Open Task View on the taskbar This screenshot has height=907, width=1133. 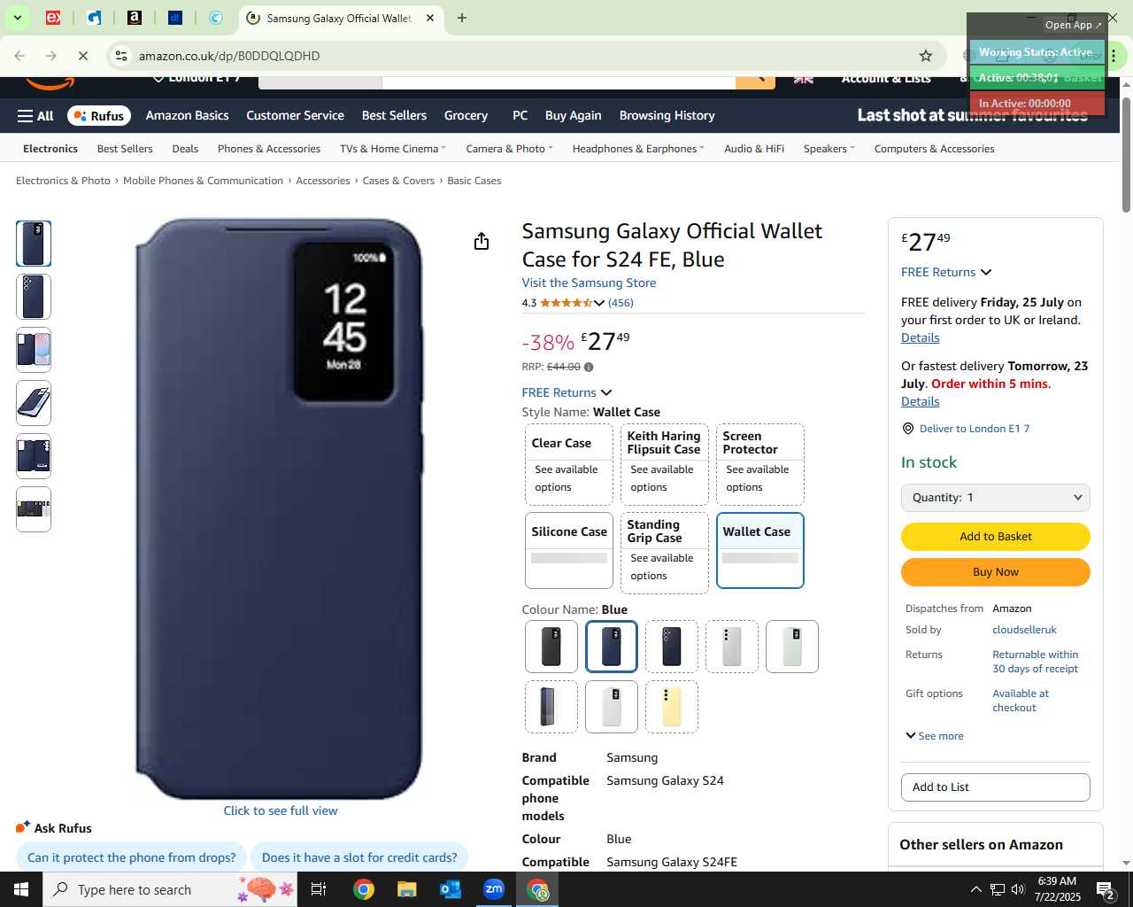(x=319, y=889)
